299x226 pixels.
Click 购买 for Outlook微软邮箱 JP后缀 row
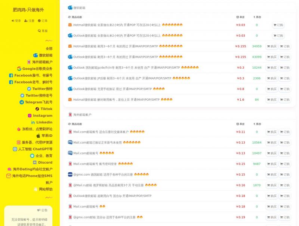(272, 78)
